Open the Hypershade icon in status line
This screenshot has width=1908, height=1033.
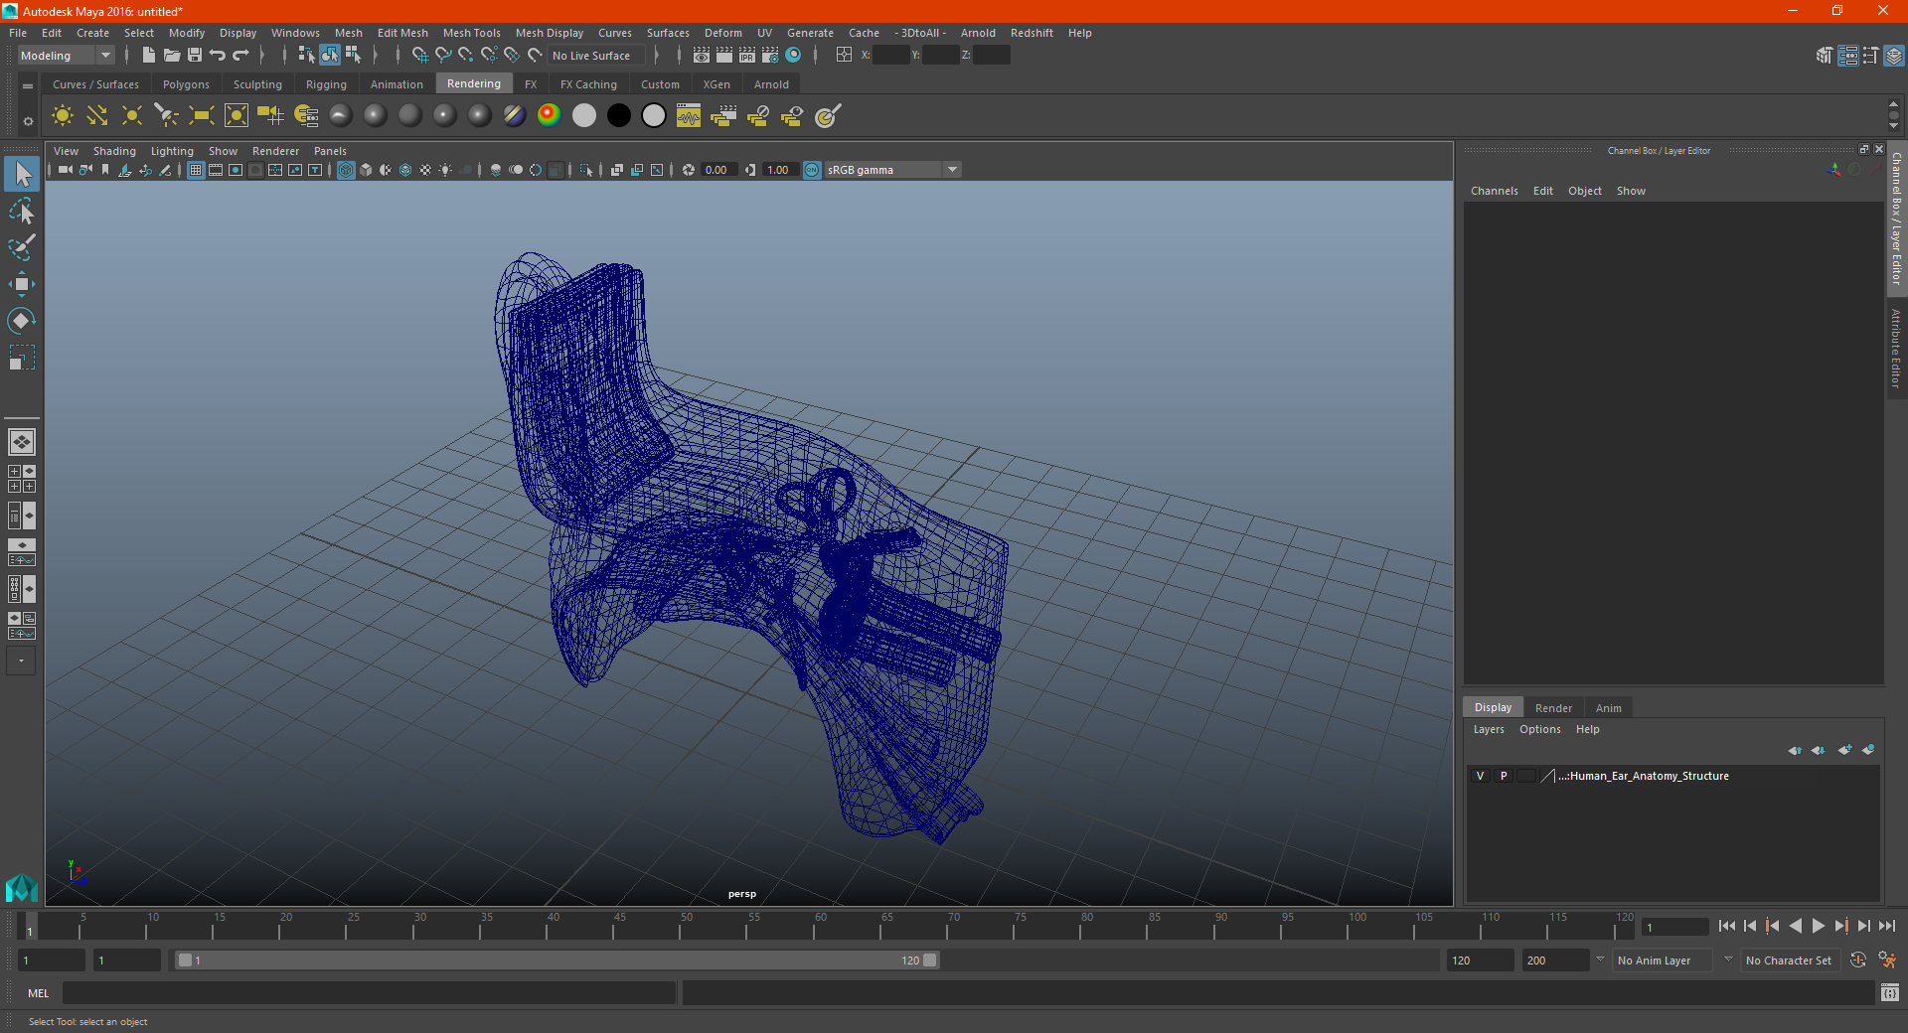793,56
